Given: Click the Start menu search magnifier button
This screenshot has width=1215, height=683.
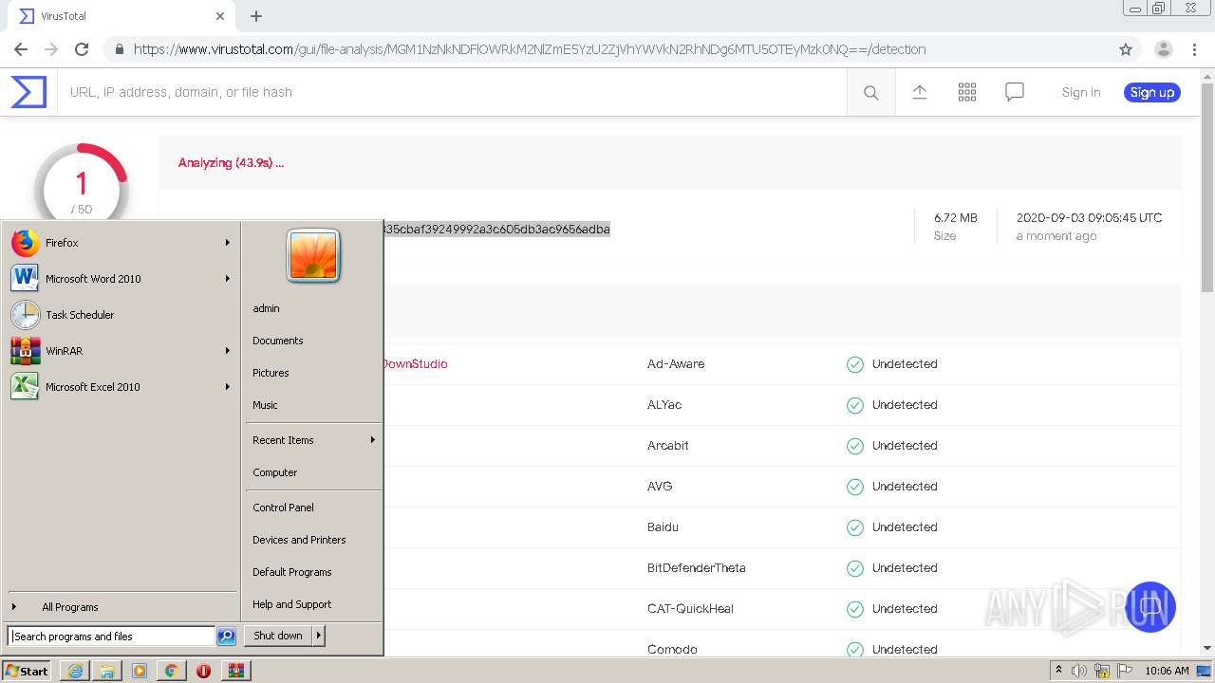Looking at the screenshot, I should (226, 637).
